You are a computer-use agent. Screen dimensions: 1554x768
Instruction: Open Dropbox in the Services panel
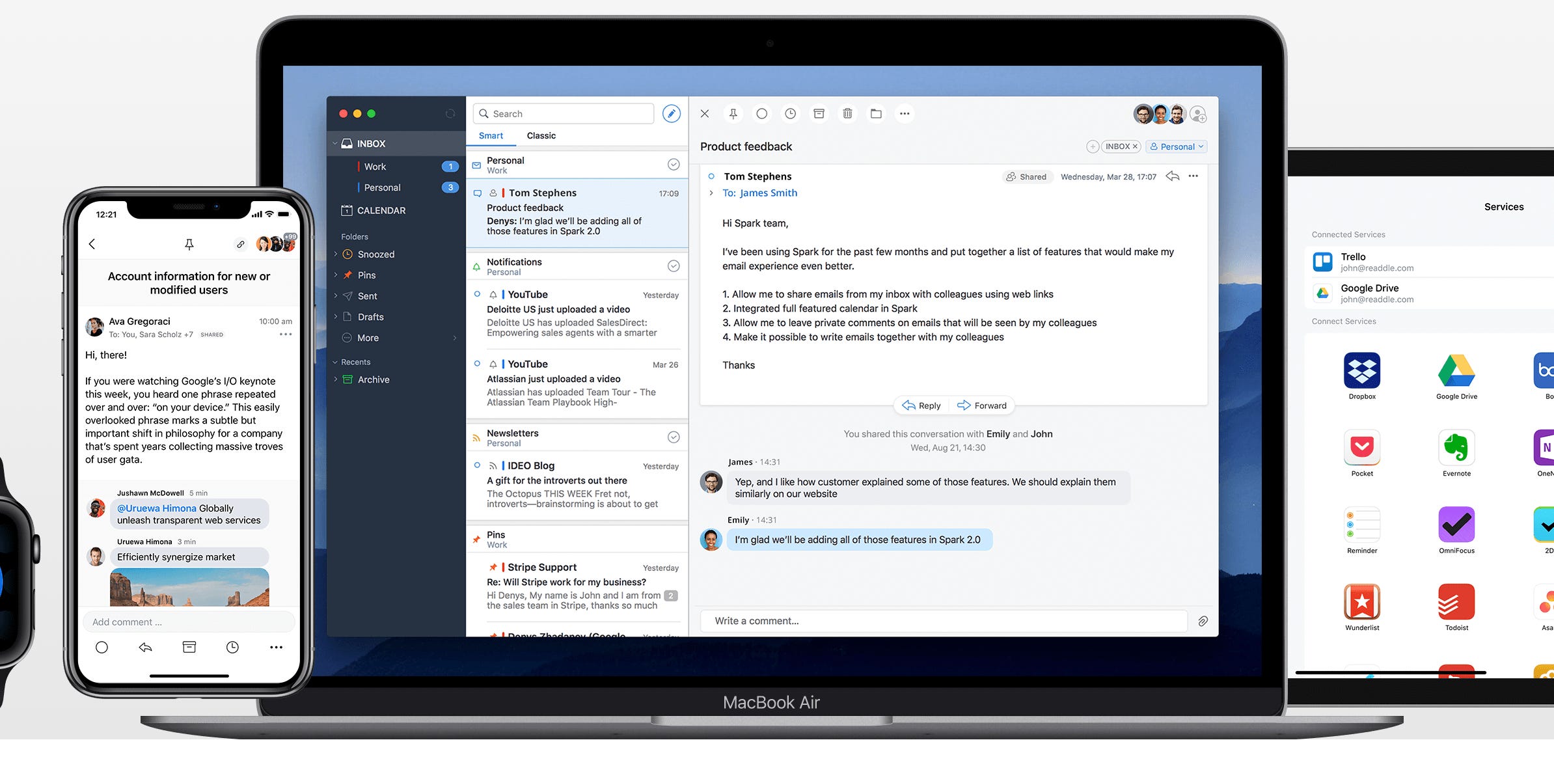[x=1361, y=376]
